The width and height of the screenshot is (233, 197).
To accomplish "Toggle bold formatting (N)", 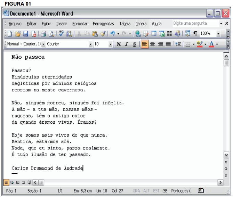I will [x=119, y=44].
